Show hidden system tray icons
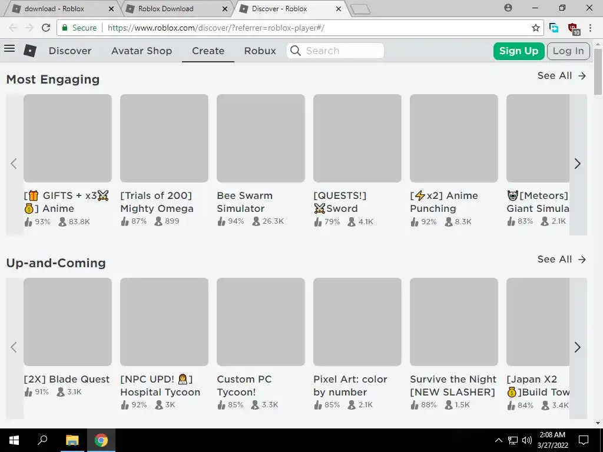This screenshot has height=452, width=603. [498, 440]
